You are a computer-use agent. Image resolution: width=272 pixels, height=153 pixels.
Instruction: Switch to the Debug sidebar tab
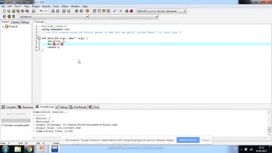tap(25, 22)
